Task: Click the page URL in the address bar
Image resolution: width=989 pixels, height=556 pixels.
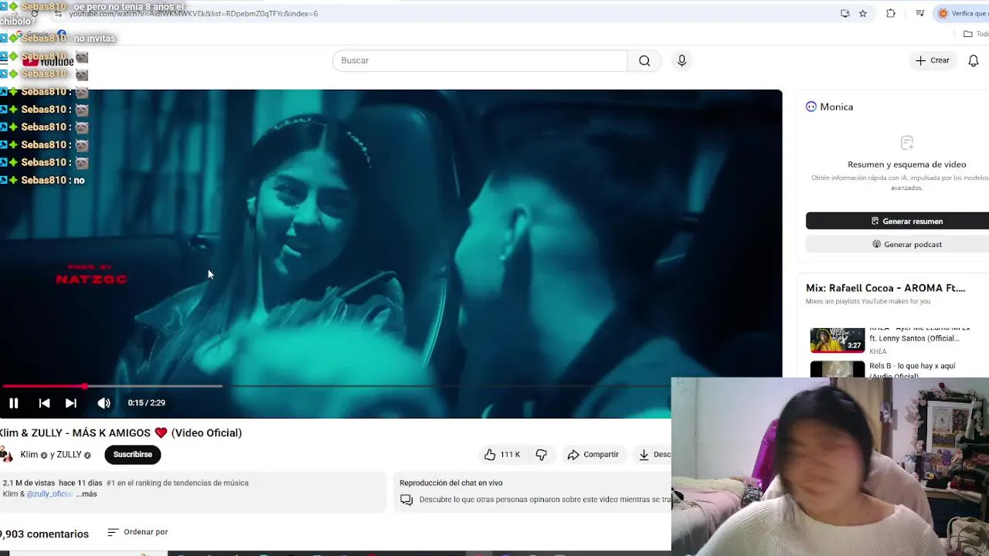Action: 193,13
